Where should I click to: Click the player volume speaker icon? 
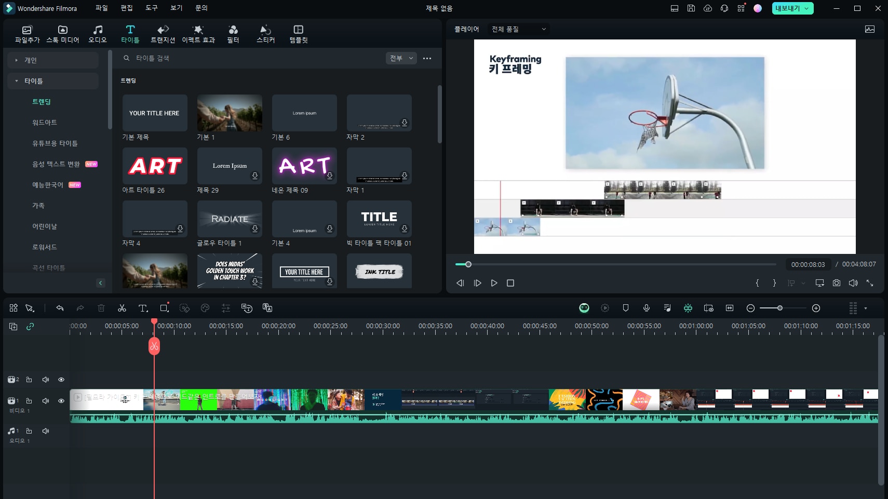pyautogui.click(x=853, y=283)
